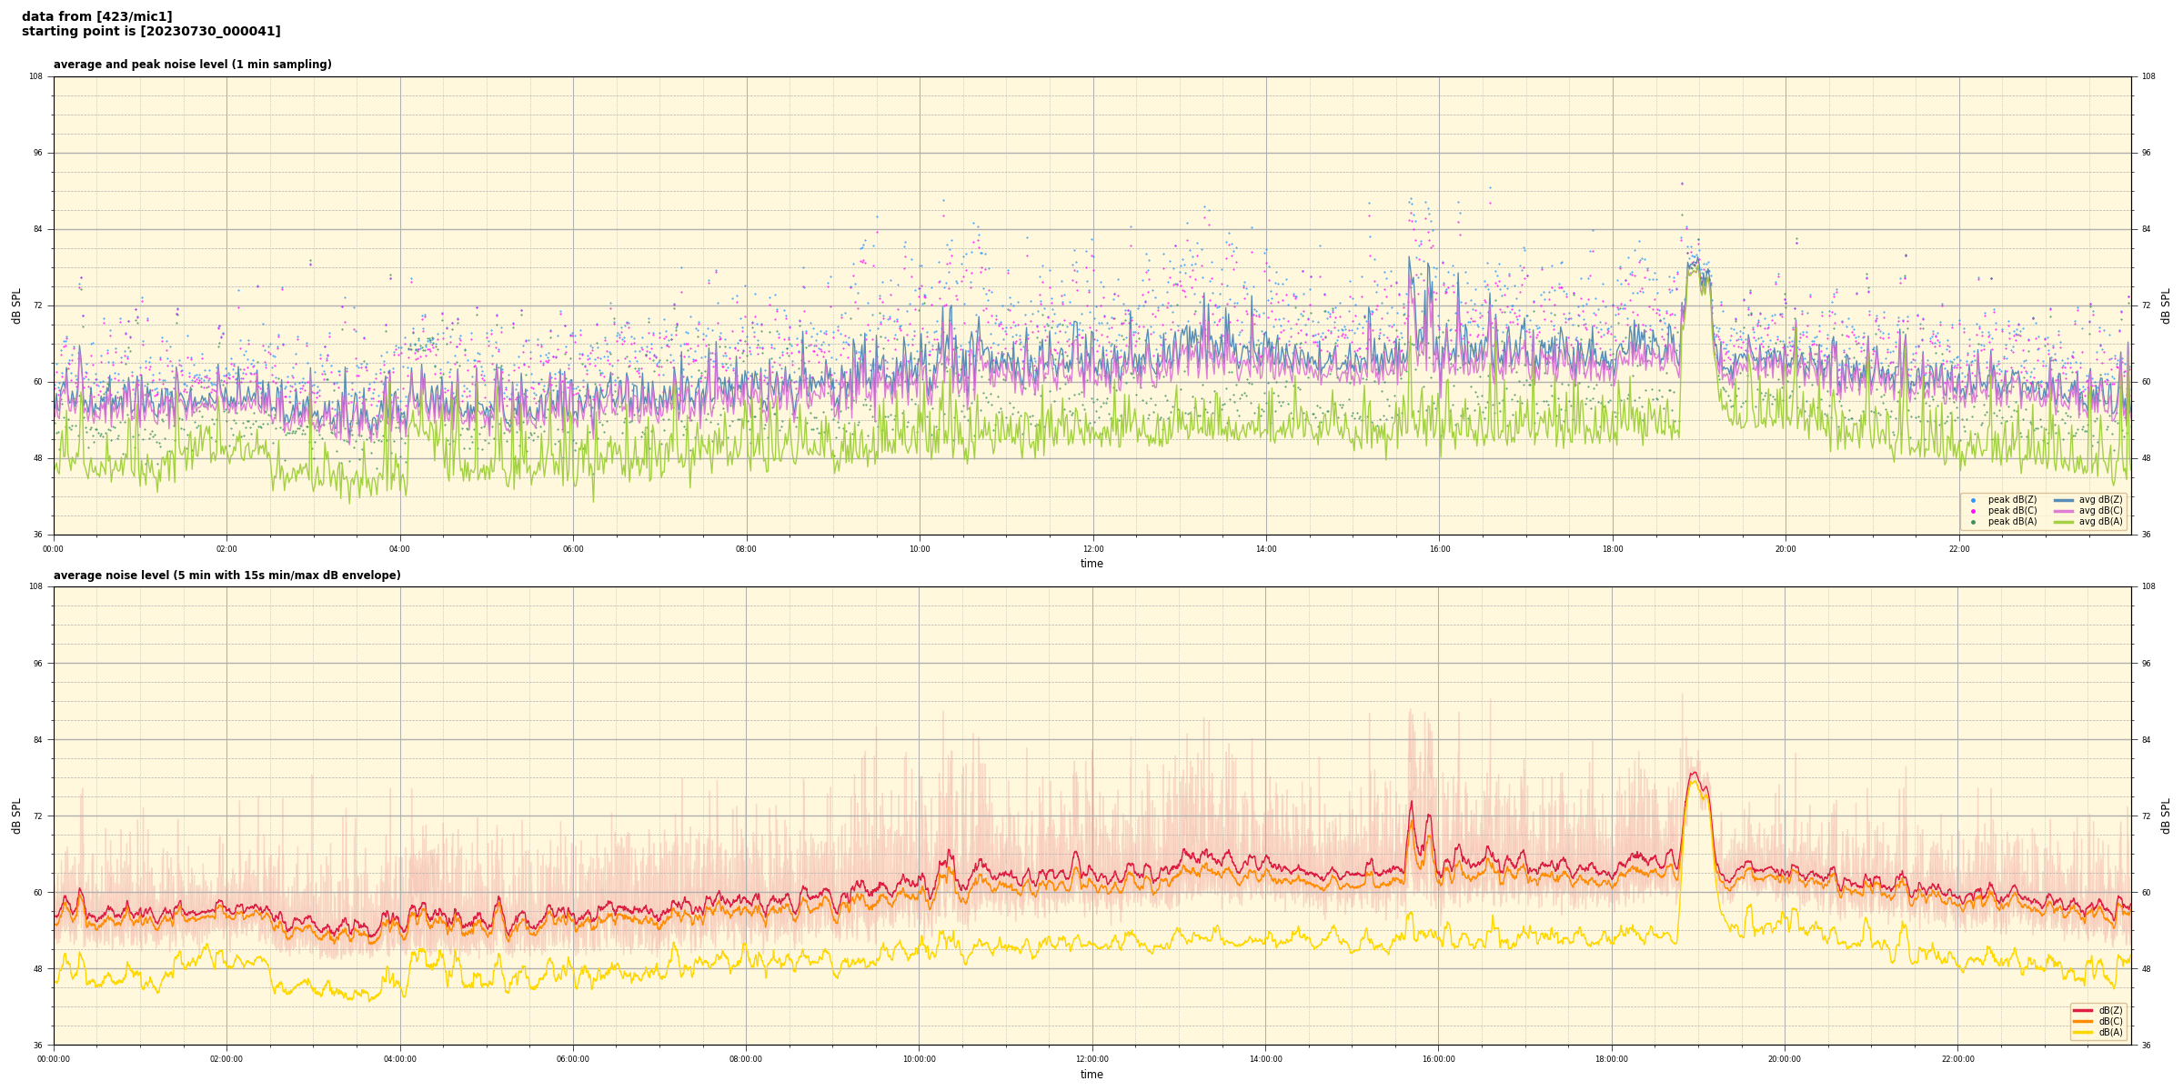Click the yellow dB(A) line sample in the bottom legend
Screen dimensions: 2183x1091
tap(2083, 1032)
